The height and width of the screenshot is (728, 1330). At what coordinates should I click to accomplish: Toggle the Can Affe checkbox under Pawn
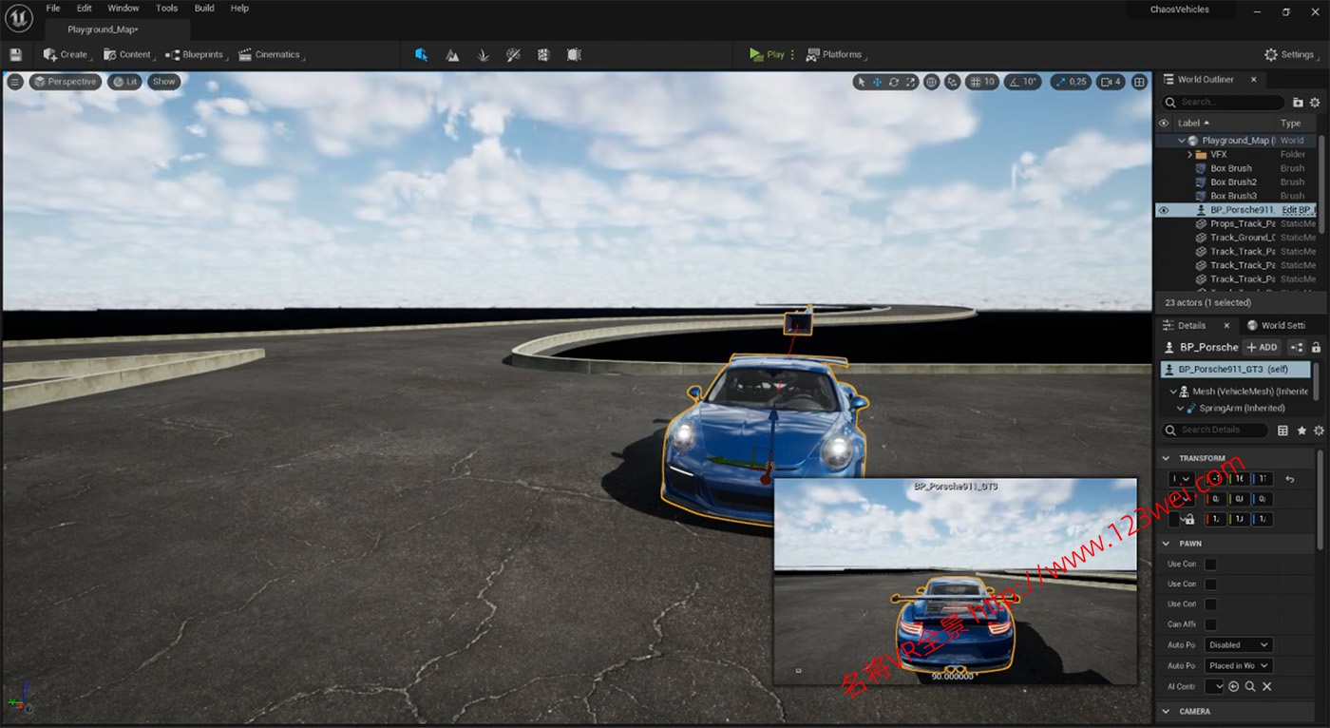click(x=1210, y=624)
